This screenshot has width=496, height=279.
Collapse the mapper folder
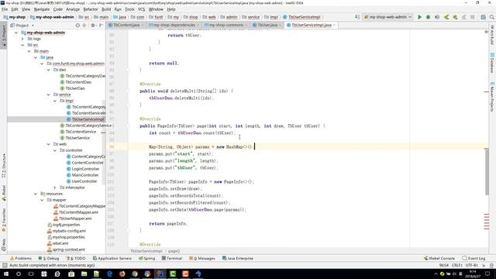pos(42,200)
